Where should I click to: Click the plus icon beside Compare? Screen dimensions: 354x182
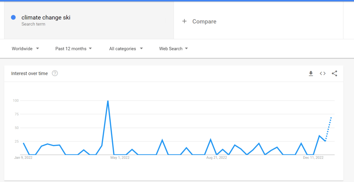coord(184,21)
